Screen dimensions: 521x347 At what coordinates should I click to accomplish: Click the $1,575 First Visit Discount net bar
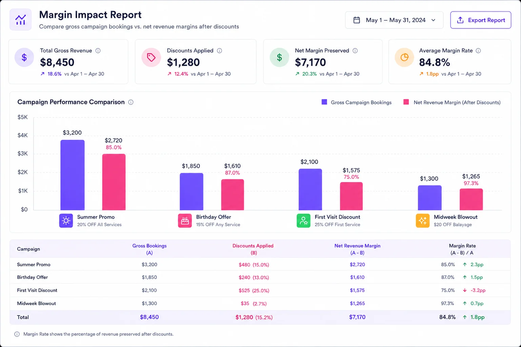tap(352, 196)
